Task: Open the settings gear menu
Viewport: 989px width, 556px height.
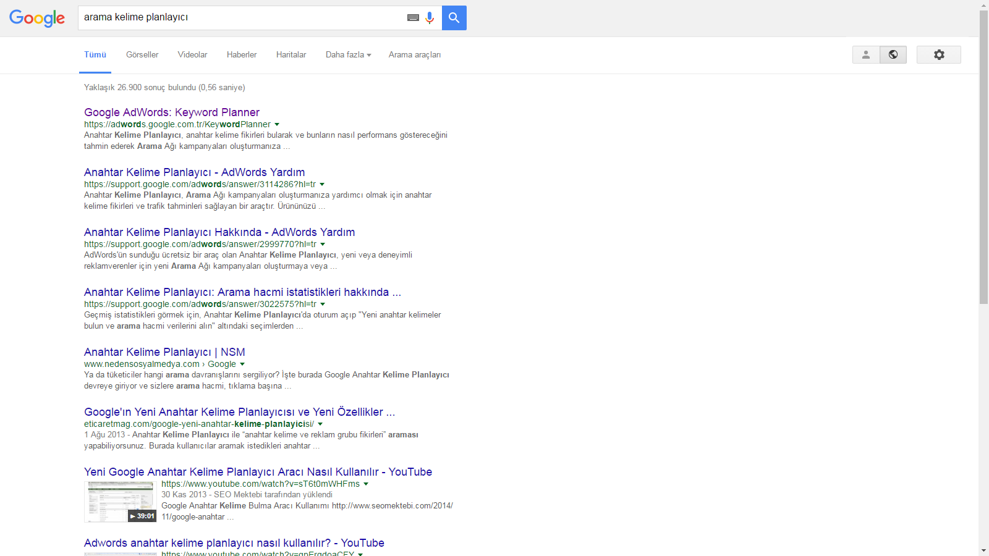Action: click(x=939, y=54)
